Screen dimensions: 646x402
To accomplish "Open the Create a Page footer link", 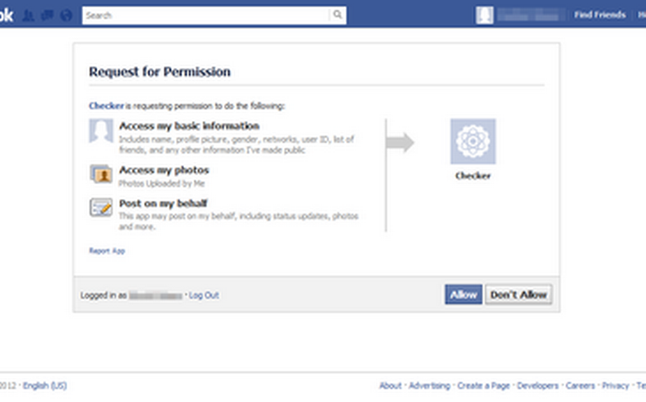I will click(x=484, y=386).
